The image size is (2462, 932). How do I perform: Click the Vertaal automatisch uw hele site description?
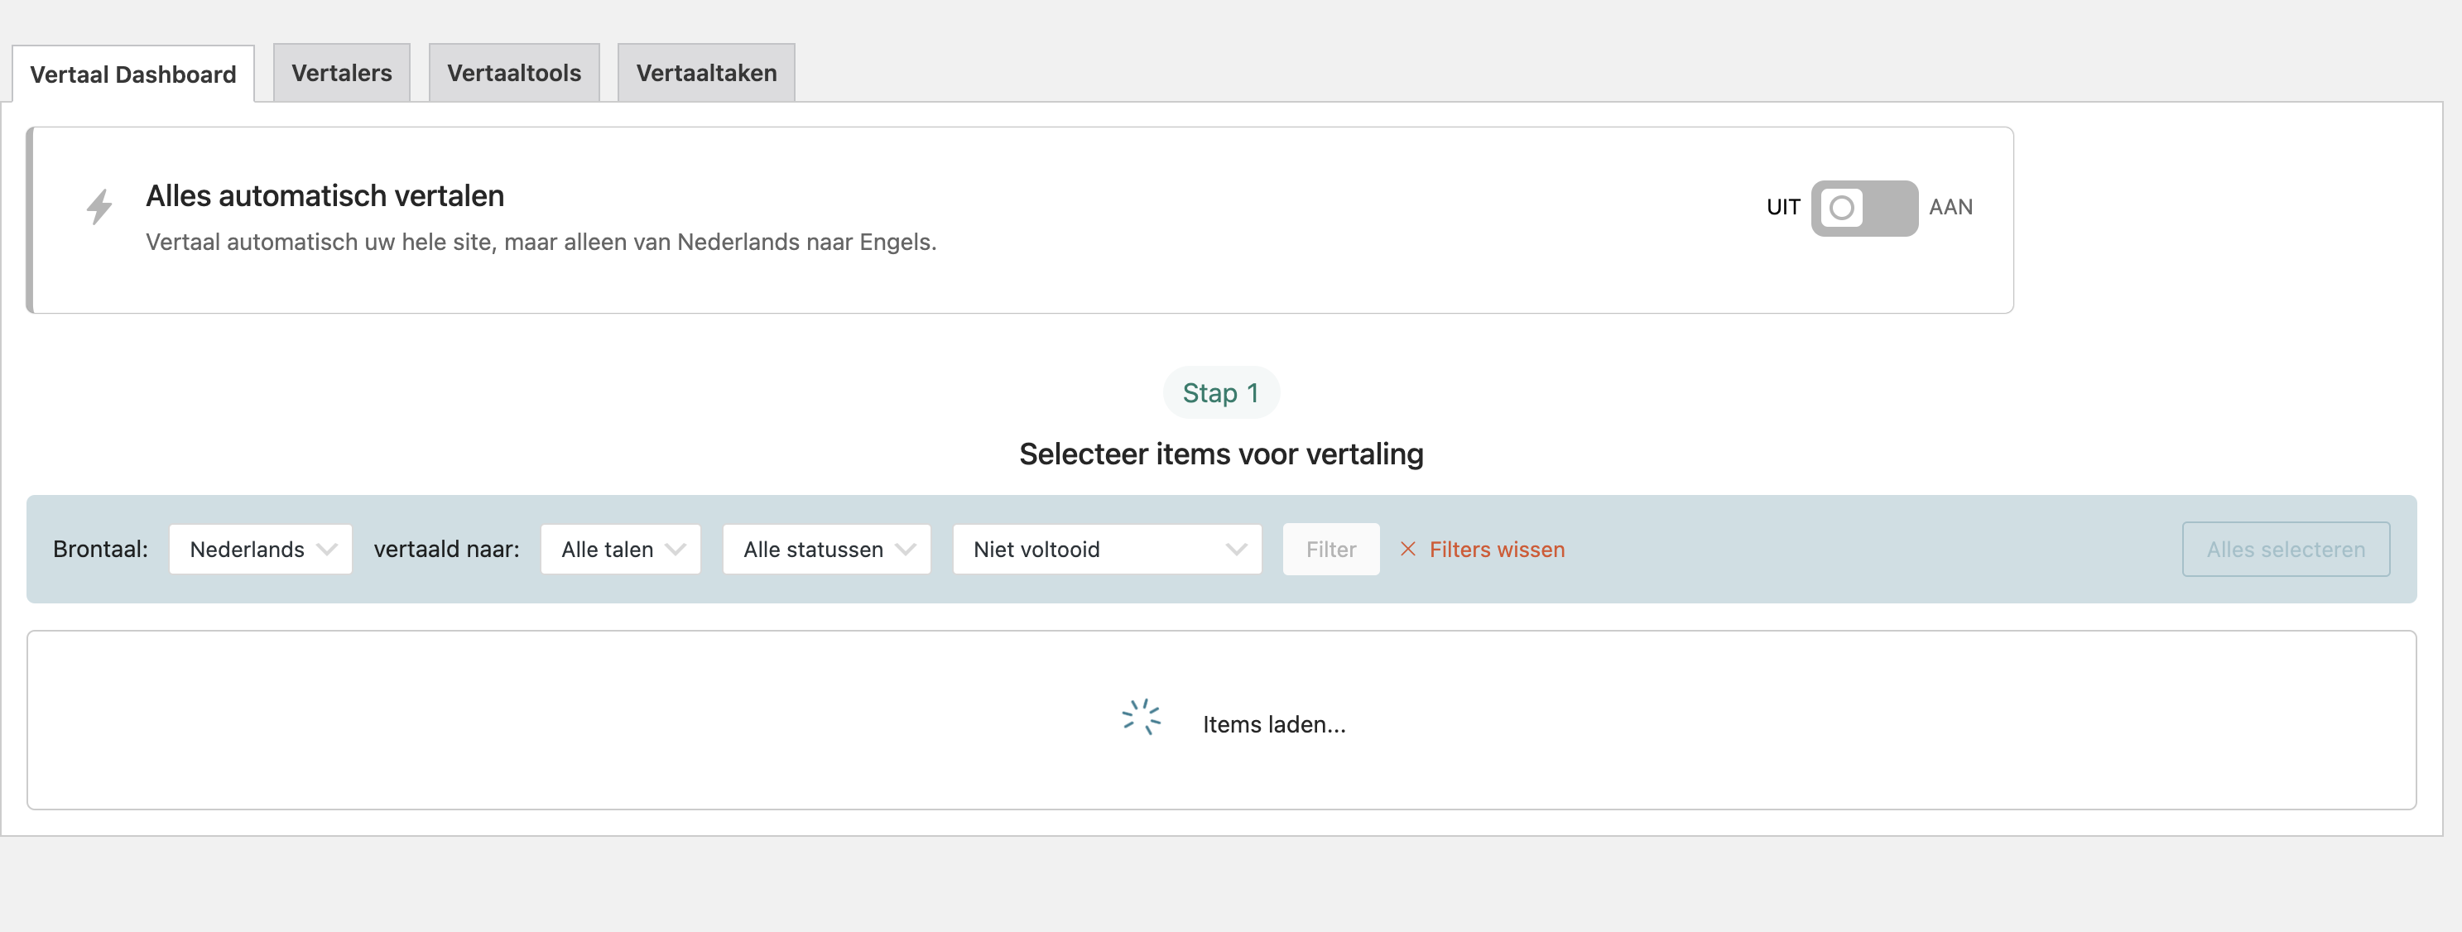pyautogui.click(x=541, y=242)
